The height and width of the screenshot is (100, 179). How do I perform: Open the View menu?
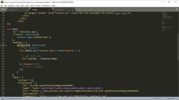pyautogui.click(x=22, y=6)
